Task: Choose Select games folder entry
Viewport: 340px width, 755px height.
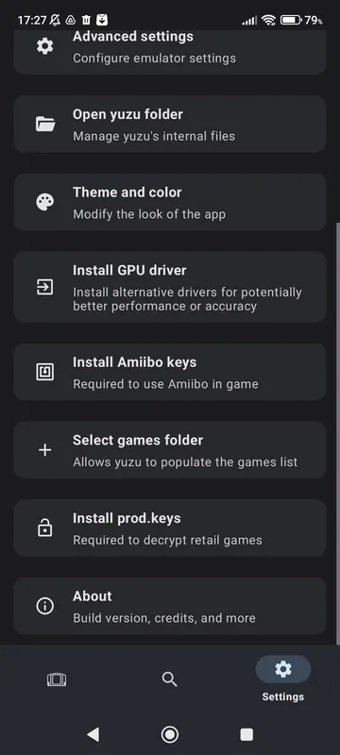Action: click(170, 450)
